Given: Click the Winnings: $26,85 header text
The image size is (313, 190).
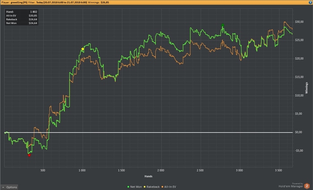Looking at the screenshot, I should pos(98,2).
